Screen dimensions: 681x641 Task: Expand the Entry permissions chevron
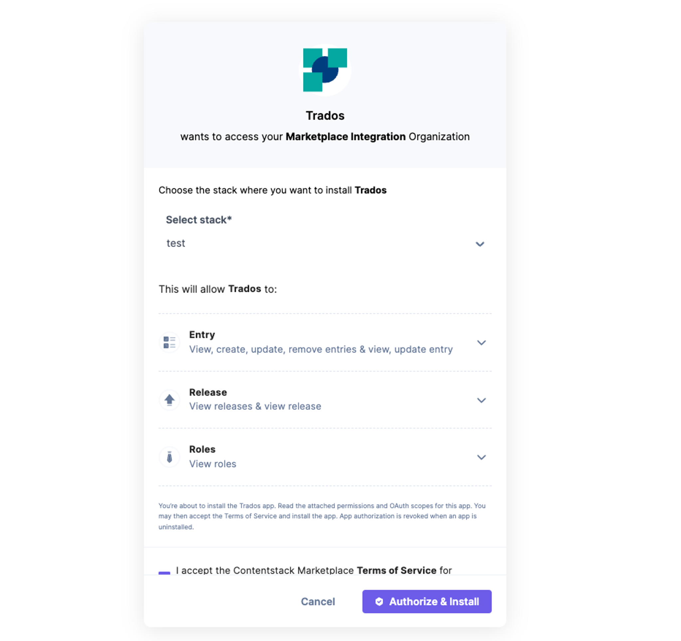pos(481,342)
